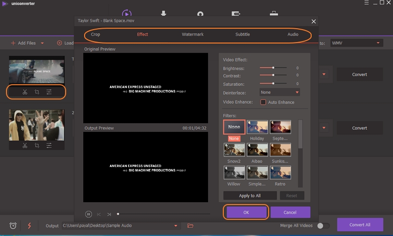The image size is (393, 236).
Task: Adjust the Contrast slider
Action: [x=273, y=75]
